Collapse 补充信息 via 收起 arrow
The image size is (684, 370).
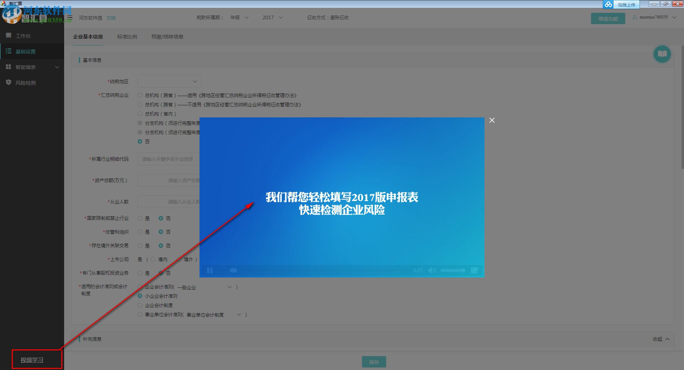click(x=661, y=339)
